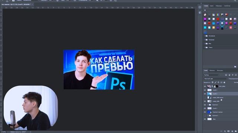Viewport: 238px width, 133px height.
Task: Switch to the Стили panel tab
Action: pyautogui.click(x=206, y=6)
